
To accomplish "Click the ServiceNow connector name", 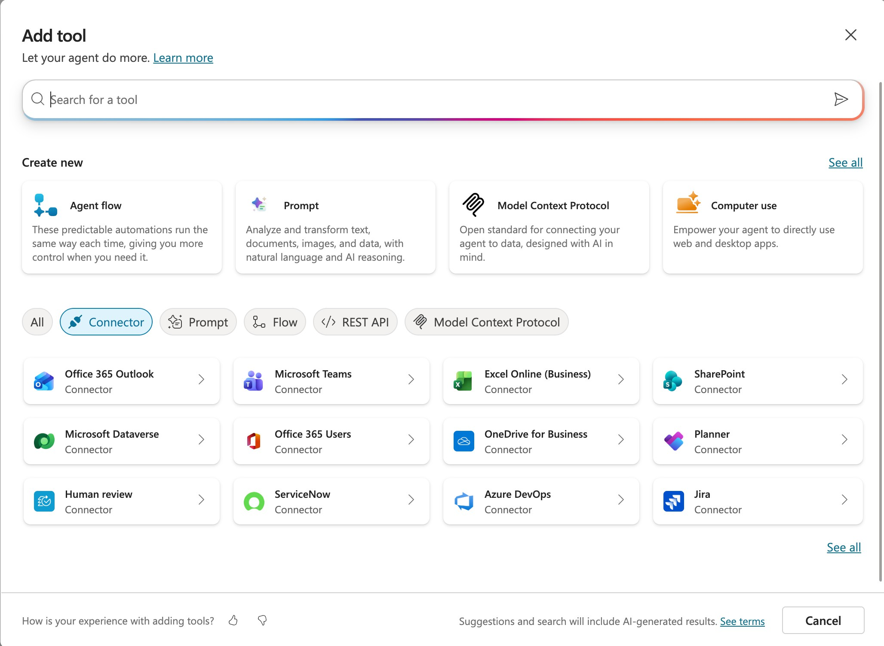I will [302, 494].
